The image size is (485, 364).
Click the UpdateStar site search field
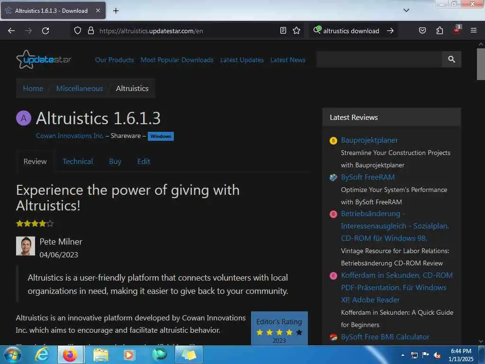click(379, 59)
